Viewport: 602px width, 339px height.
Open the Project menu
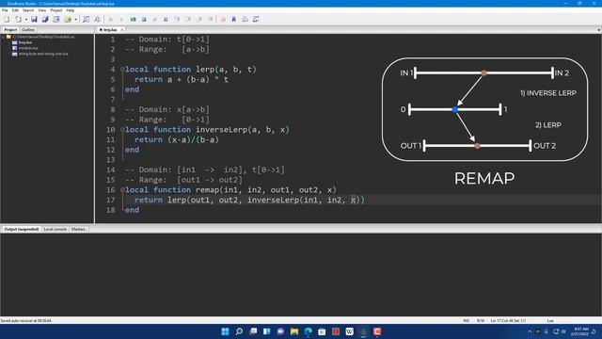pyautogui.click(x=56, y=10)
